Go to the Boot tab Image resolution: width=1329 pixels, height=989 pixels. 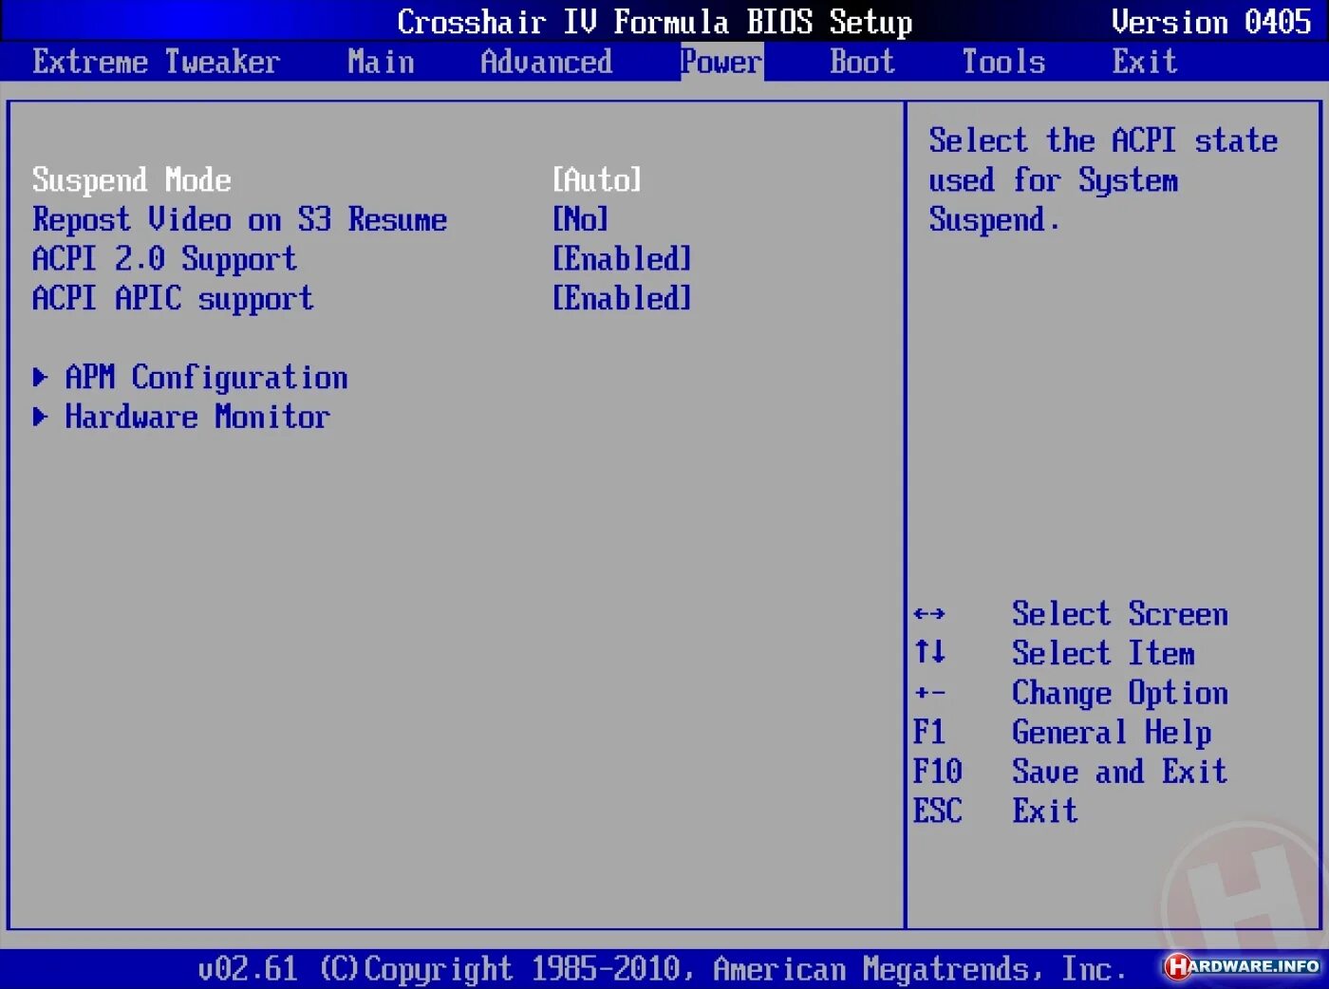(x=862, y=62)
